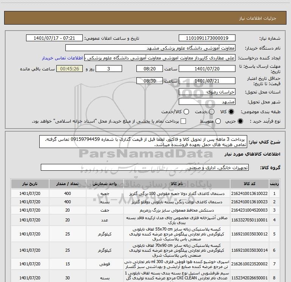Screen dimensions: 291x282
Task: Click product code 1169210035030012
Action: pos(249,234)
